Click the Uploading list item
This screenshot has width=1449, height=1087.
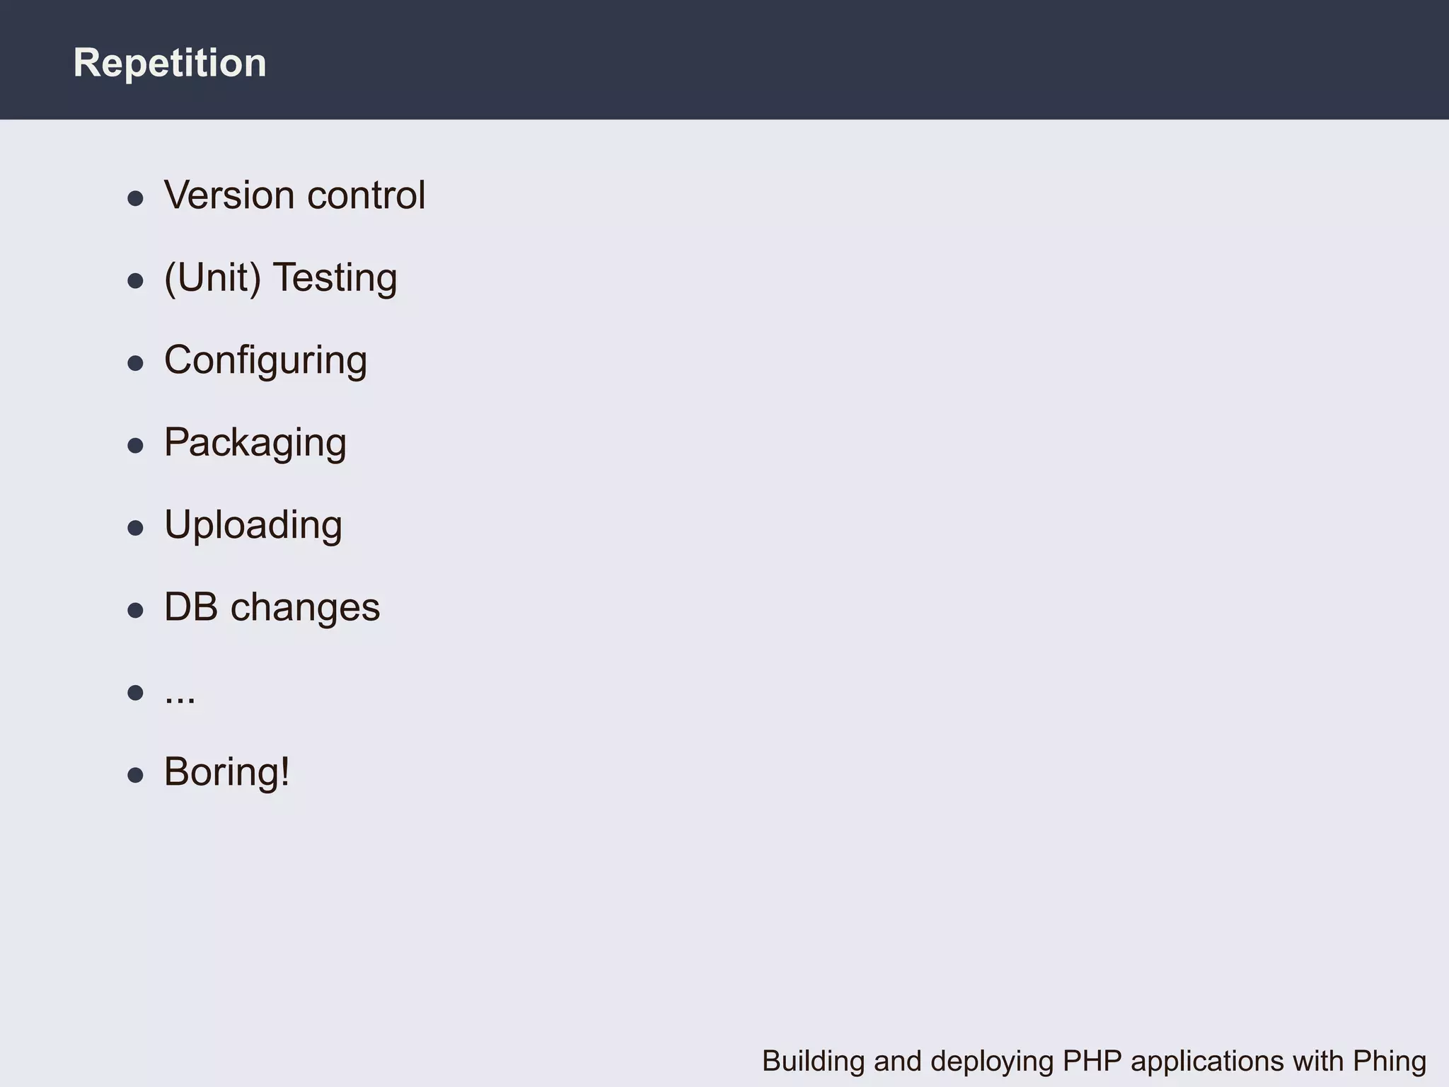point(253,525)
